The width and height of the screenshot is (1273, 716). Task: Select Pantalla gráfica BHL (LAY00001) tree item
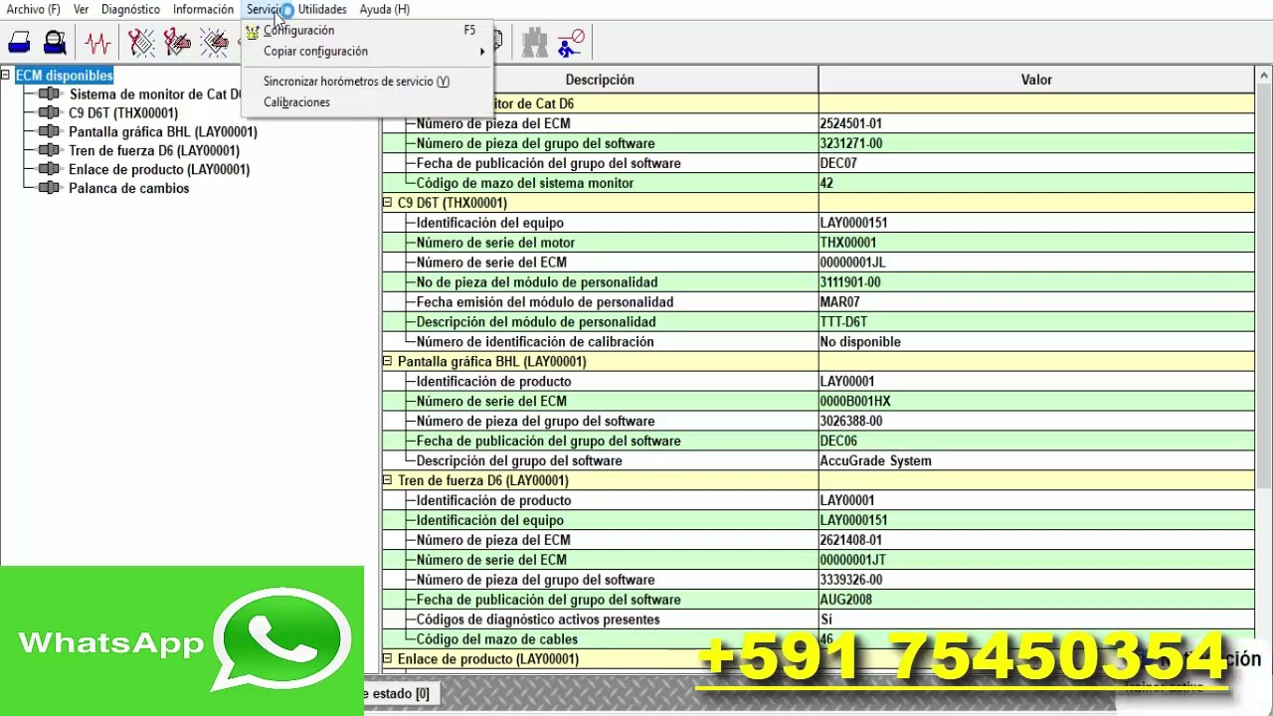pyautogui.click(x=163, y=132)
